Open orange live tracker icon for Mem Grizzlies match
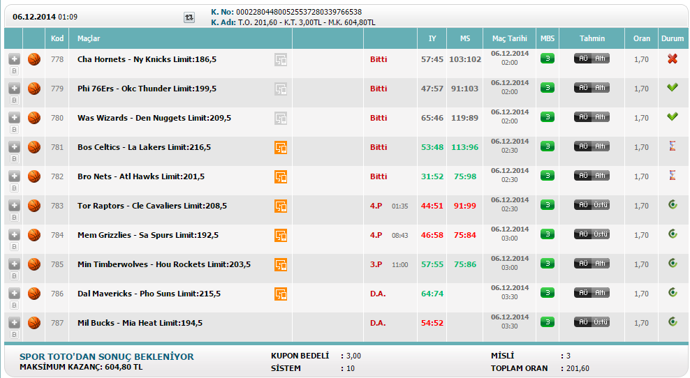Image resolution: width=690 pixels, height=378 pixels. tap(281, 235)
